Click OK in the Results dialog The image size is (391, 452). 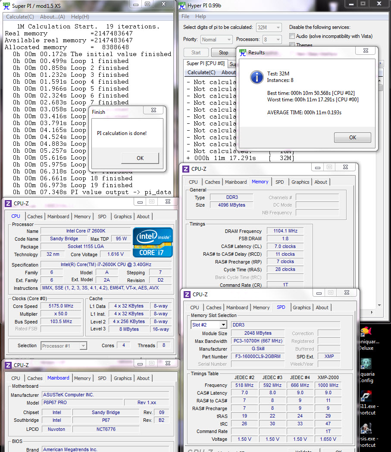click(352, 138)
